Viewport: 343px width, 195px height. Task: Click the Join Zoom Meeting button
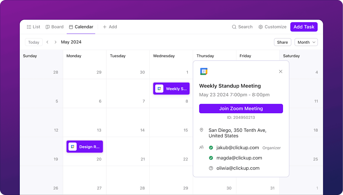click(x=241, y=108)
